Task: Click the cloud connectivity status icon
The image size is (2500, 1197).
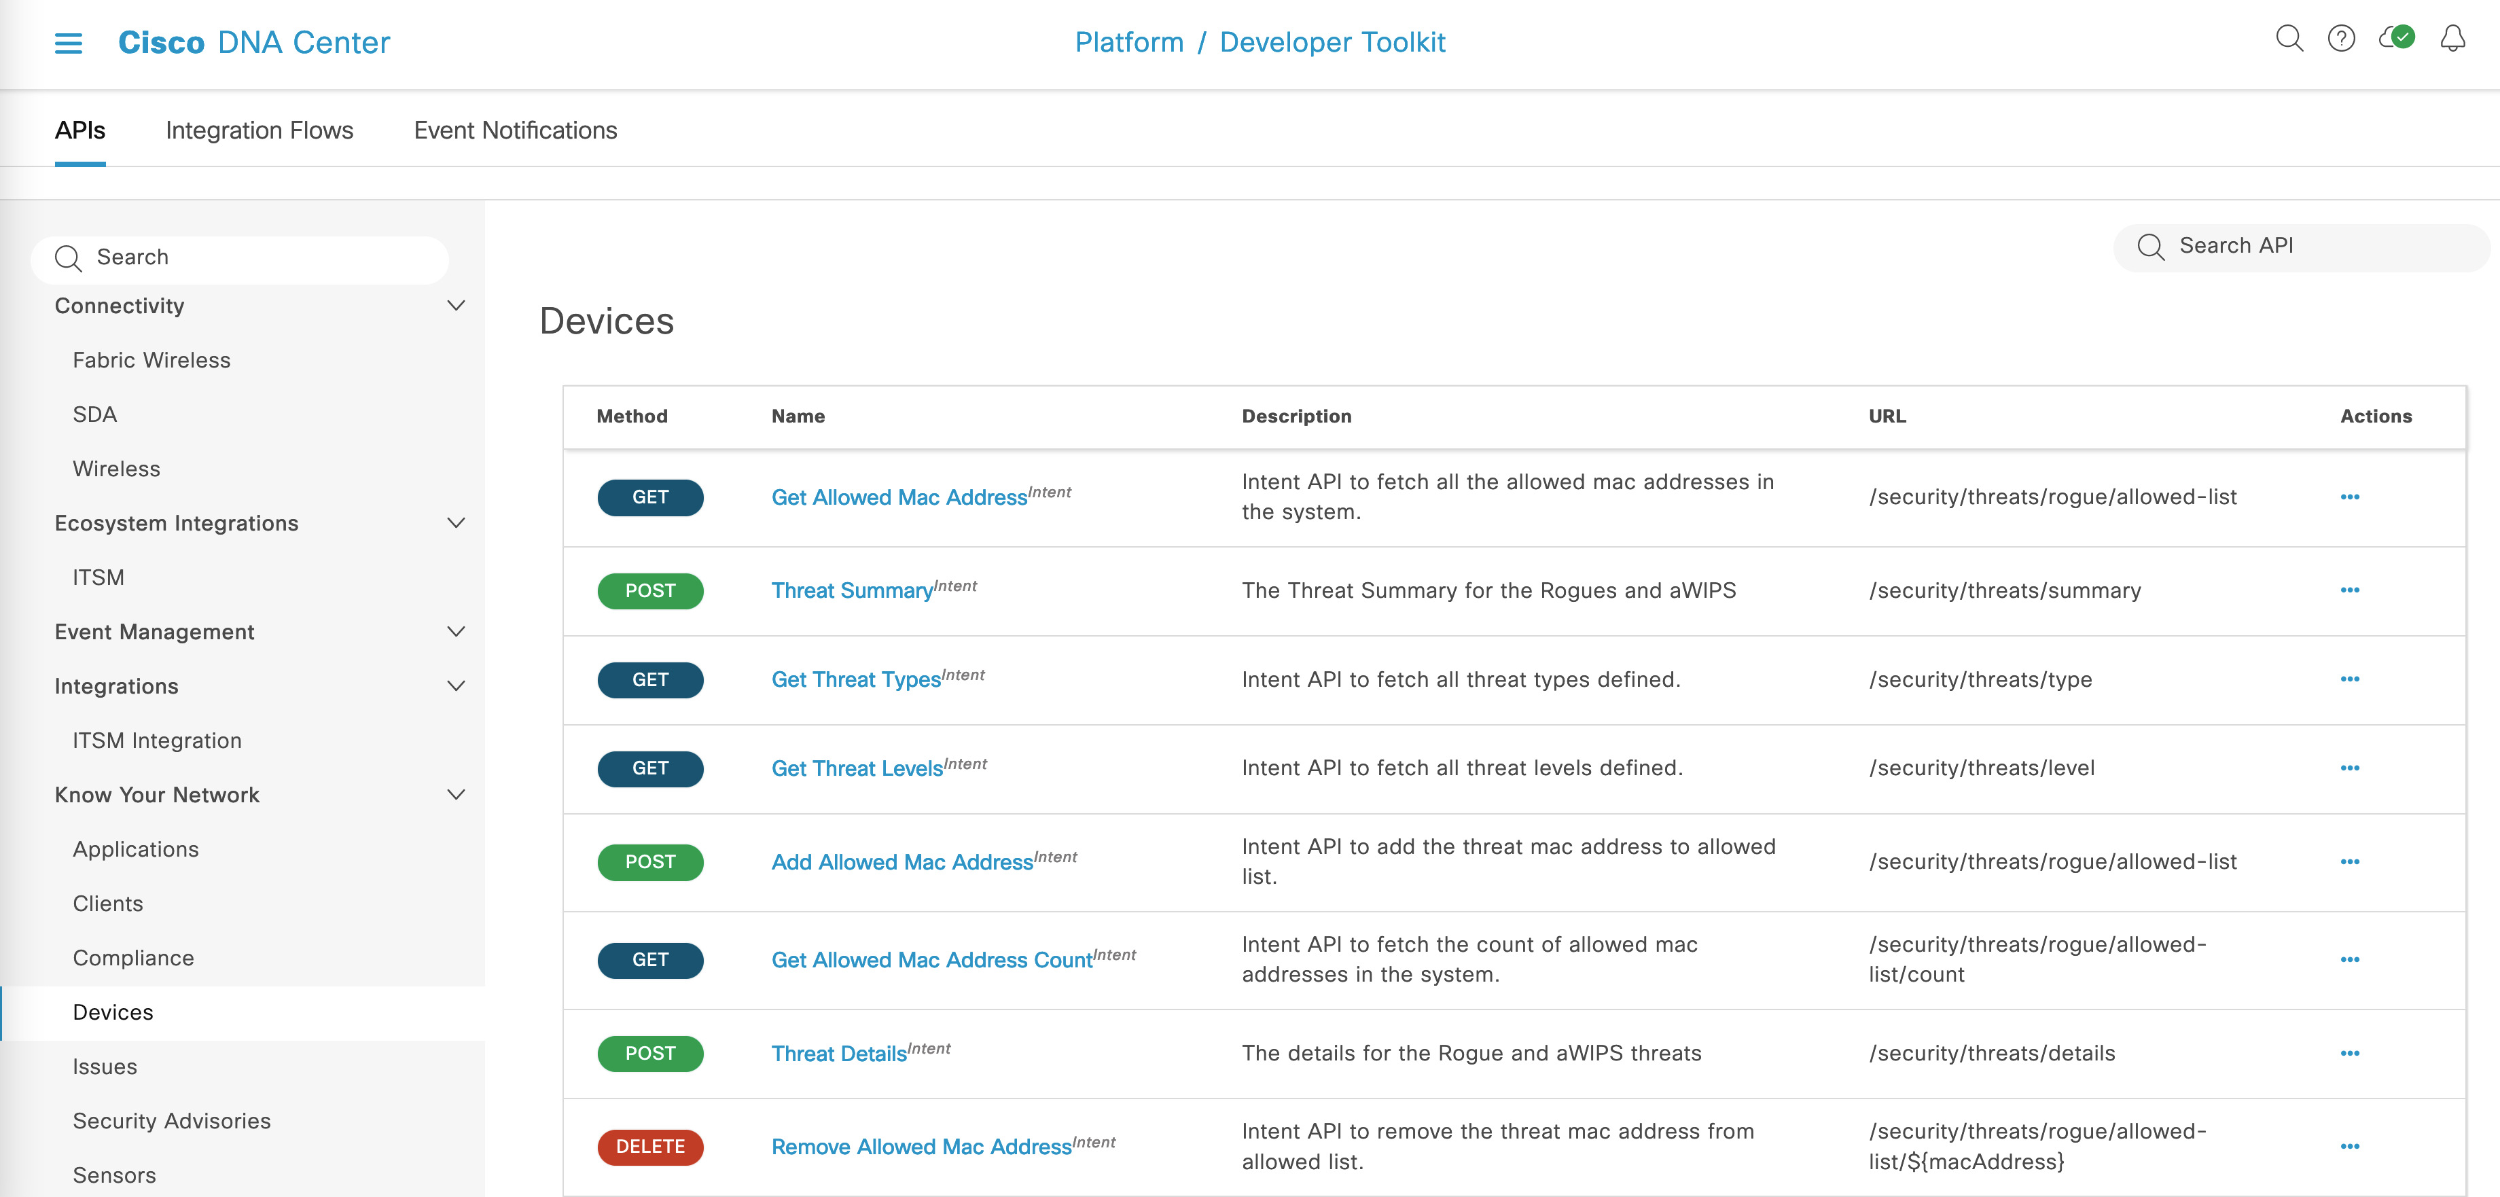Action: 2397,38
